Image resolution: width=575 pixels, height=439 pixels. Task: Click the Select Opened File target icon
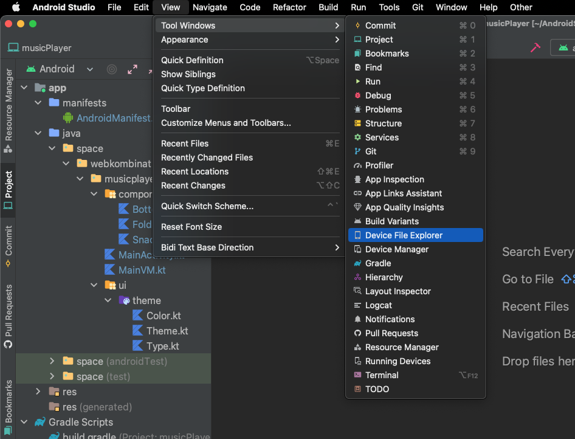tap(112, 69)
